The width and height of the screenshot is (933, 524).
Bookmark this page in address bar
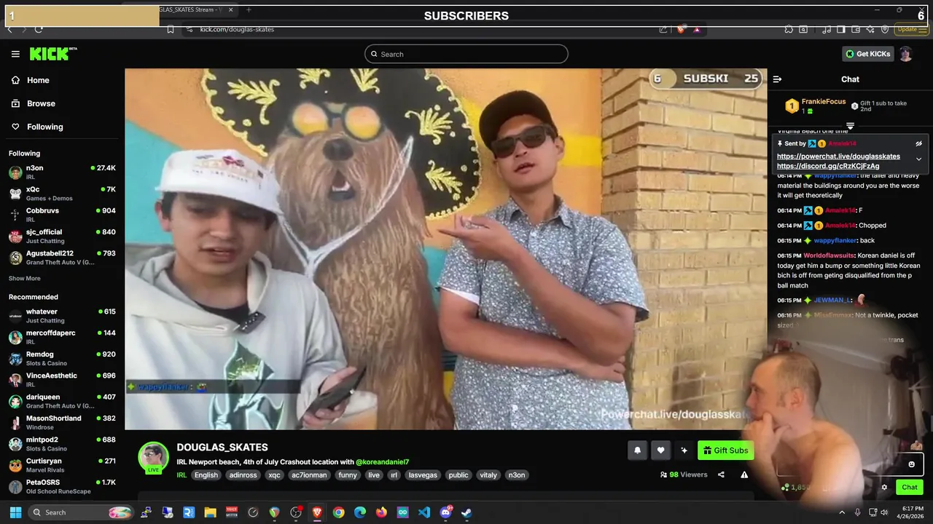pos(170,29)
